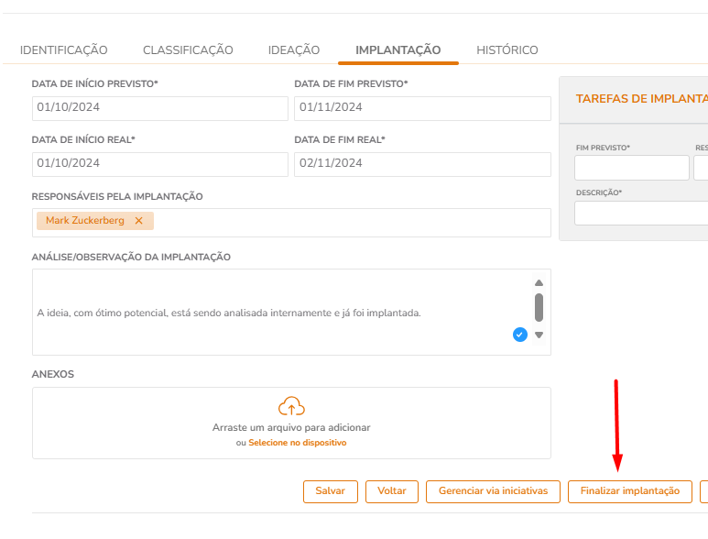Click Gerenciar via iniciativas button
This screenshot has width=708, height=539.
tap(493, 491)
